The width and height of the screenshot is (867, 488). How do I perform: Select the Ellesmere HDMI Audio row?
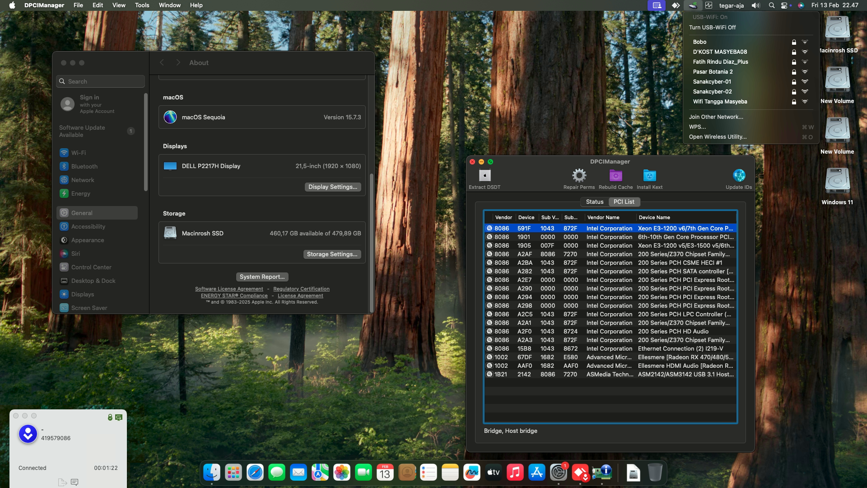(x=611, y=366)
